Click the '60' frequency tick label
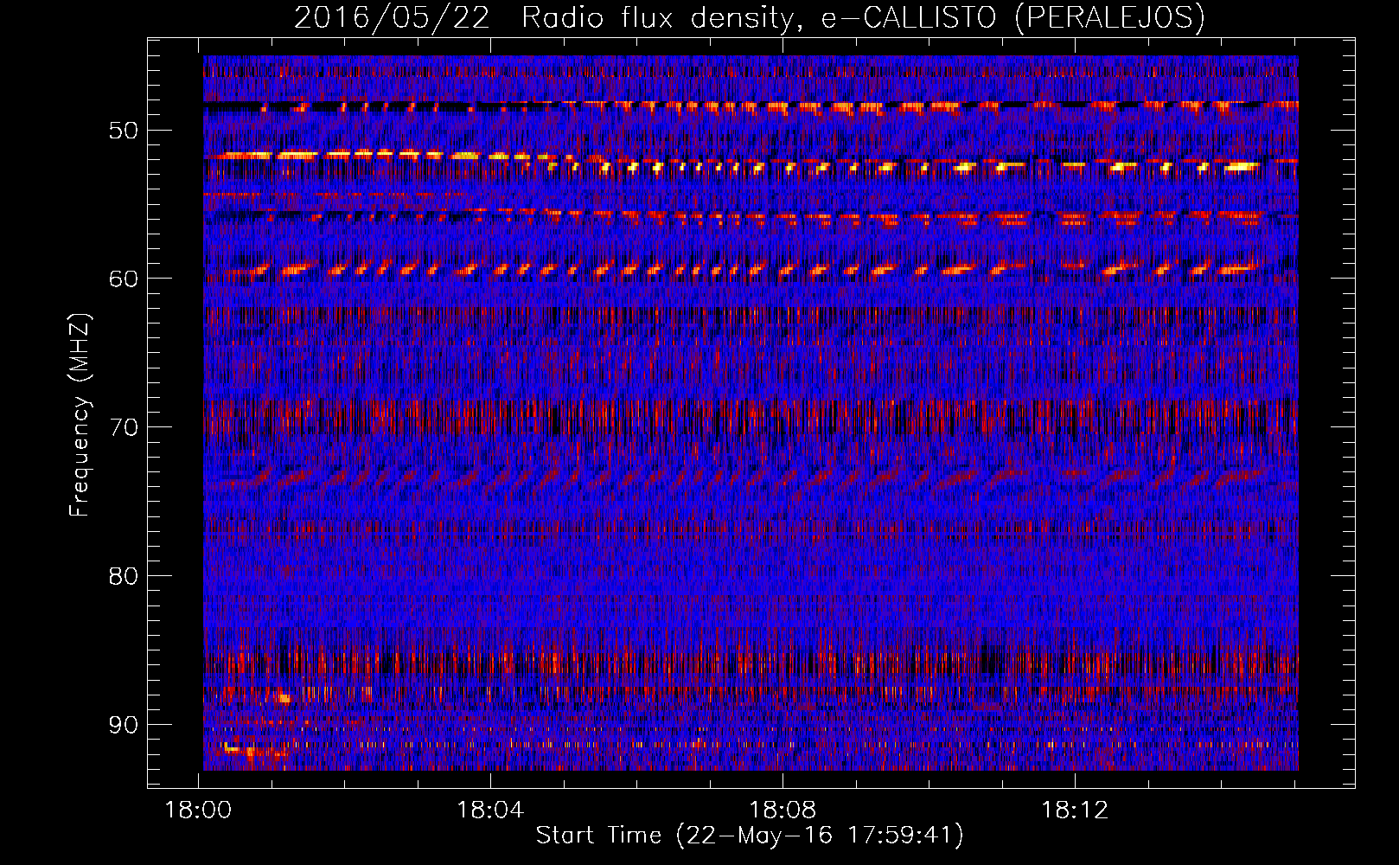Image resolution: width=1399 pixels, height=865 pixels. coord(124,279)
